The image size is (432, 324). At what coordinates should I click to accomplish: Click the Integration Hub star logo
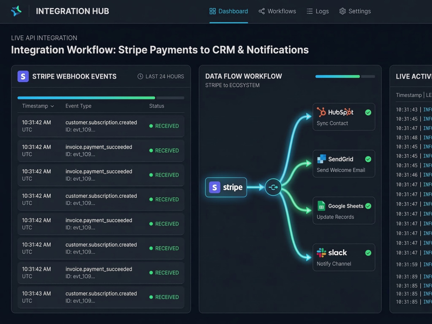[16, 11]
